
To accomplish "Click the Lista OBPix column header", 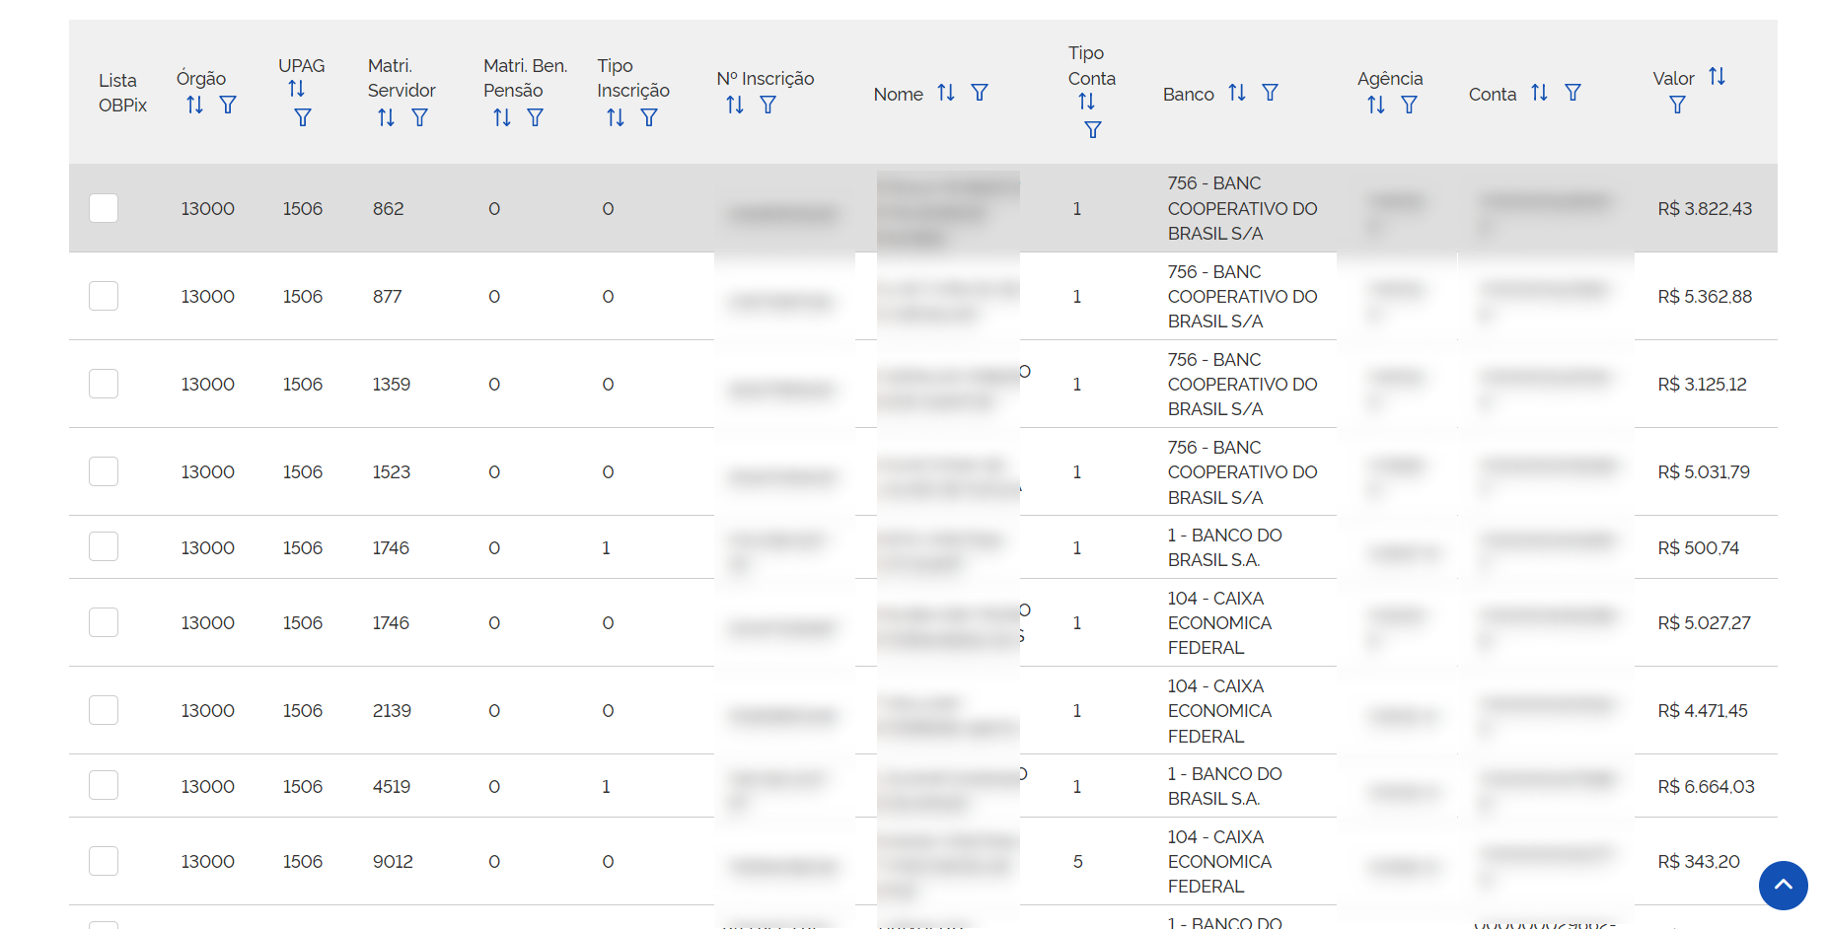I will coord(122,93).
